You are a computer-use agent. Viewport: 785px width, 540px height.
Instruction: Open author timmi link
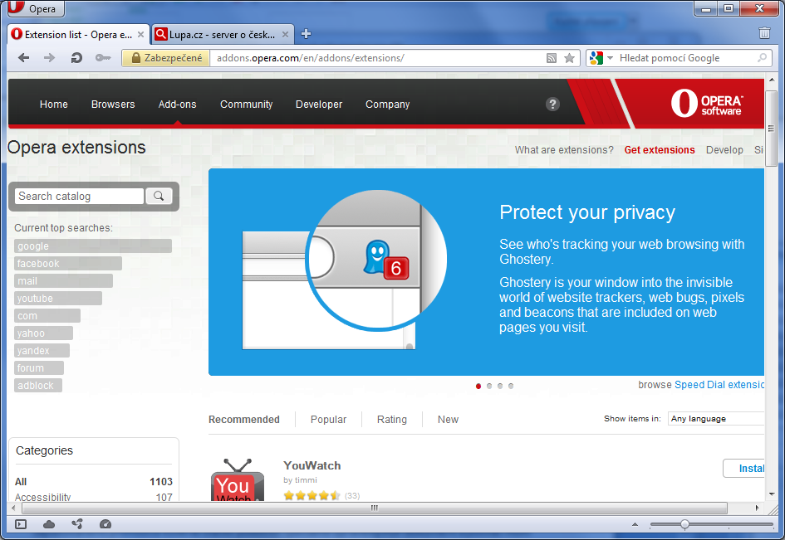coord(306,480)
